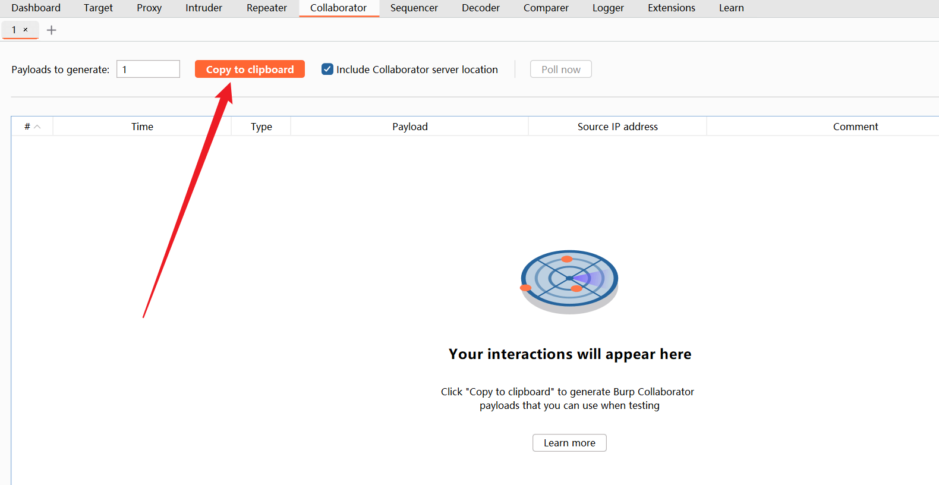This screenshot has width=939, height=485.
Task: Select the Repeater tab
Action: coord(267,8)
